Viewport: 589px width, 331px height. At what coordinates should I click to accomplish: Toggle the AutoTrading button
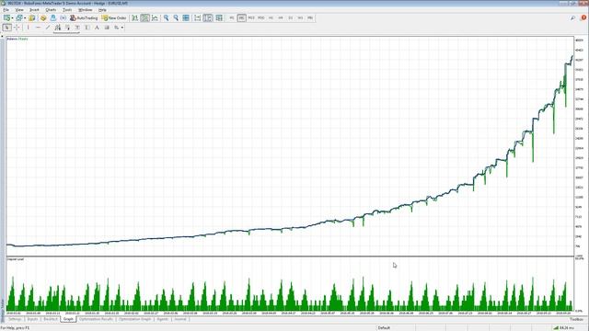tap(84, 17)
